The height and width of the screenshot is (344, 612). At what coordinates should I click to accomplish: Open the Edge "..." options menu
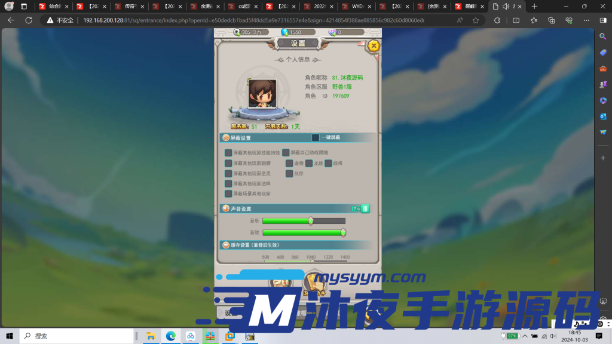[586, 20]
